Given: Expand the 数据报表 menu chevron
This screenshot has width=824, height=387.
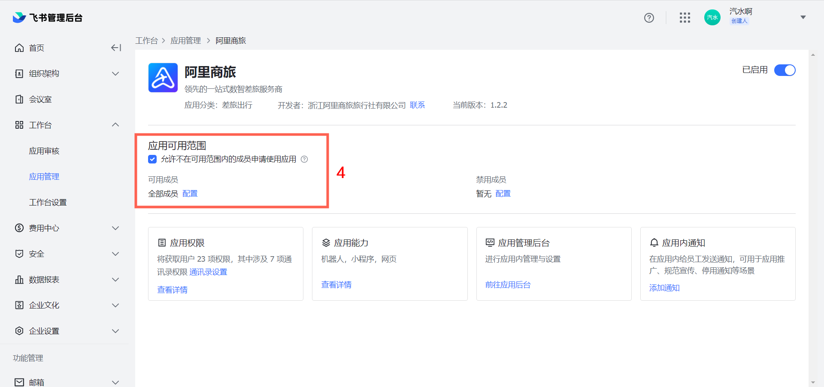Looking at the screenshot, I should [115, 279].
